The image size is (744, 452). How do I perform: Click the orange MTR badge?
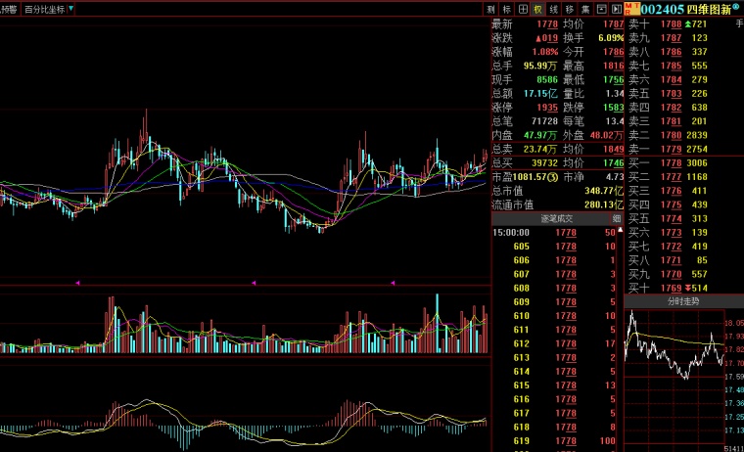631,9
